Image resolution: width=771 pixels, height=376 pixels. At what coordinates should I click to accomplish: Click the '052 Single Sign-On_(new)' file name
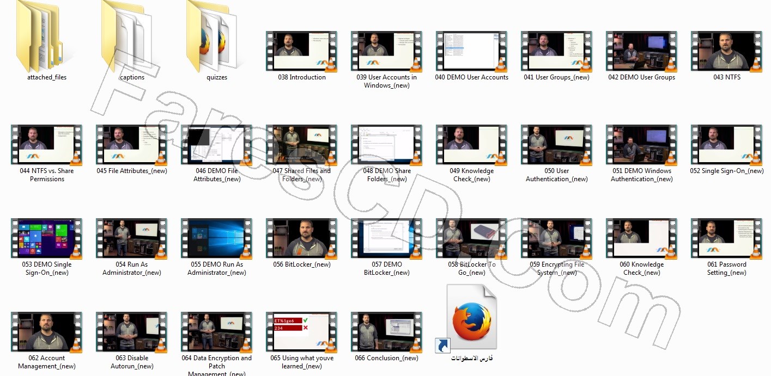[x=727, y=171]
